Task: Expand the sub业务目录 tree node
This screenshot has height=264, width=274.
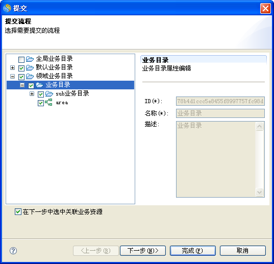Action: (32, 94)
